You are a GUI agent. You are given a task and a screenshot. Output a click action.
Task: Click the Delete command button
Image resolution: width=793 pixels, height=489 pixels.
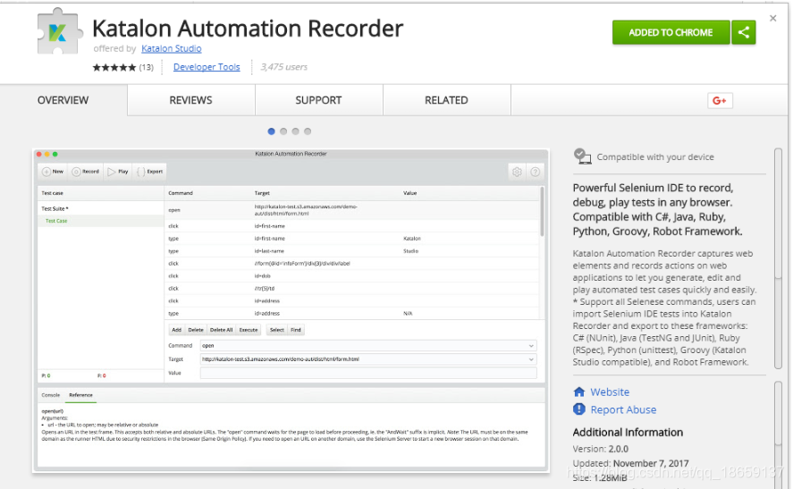tap(196, 330)
